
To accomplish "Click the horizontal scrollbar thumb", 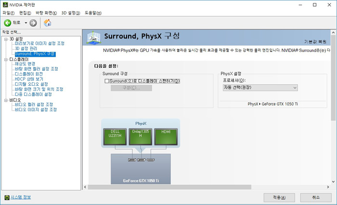I will coord(169,187).
